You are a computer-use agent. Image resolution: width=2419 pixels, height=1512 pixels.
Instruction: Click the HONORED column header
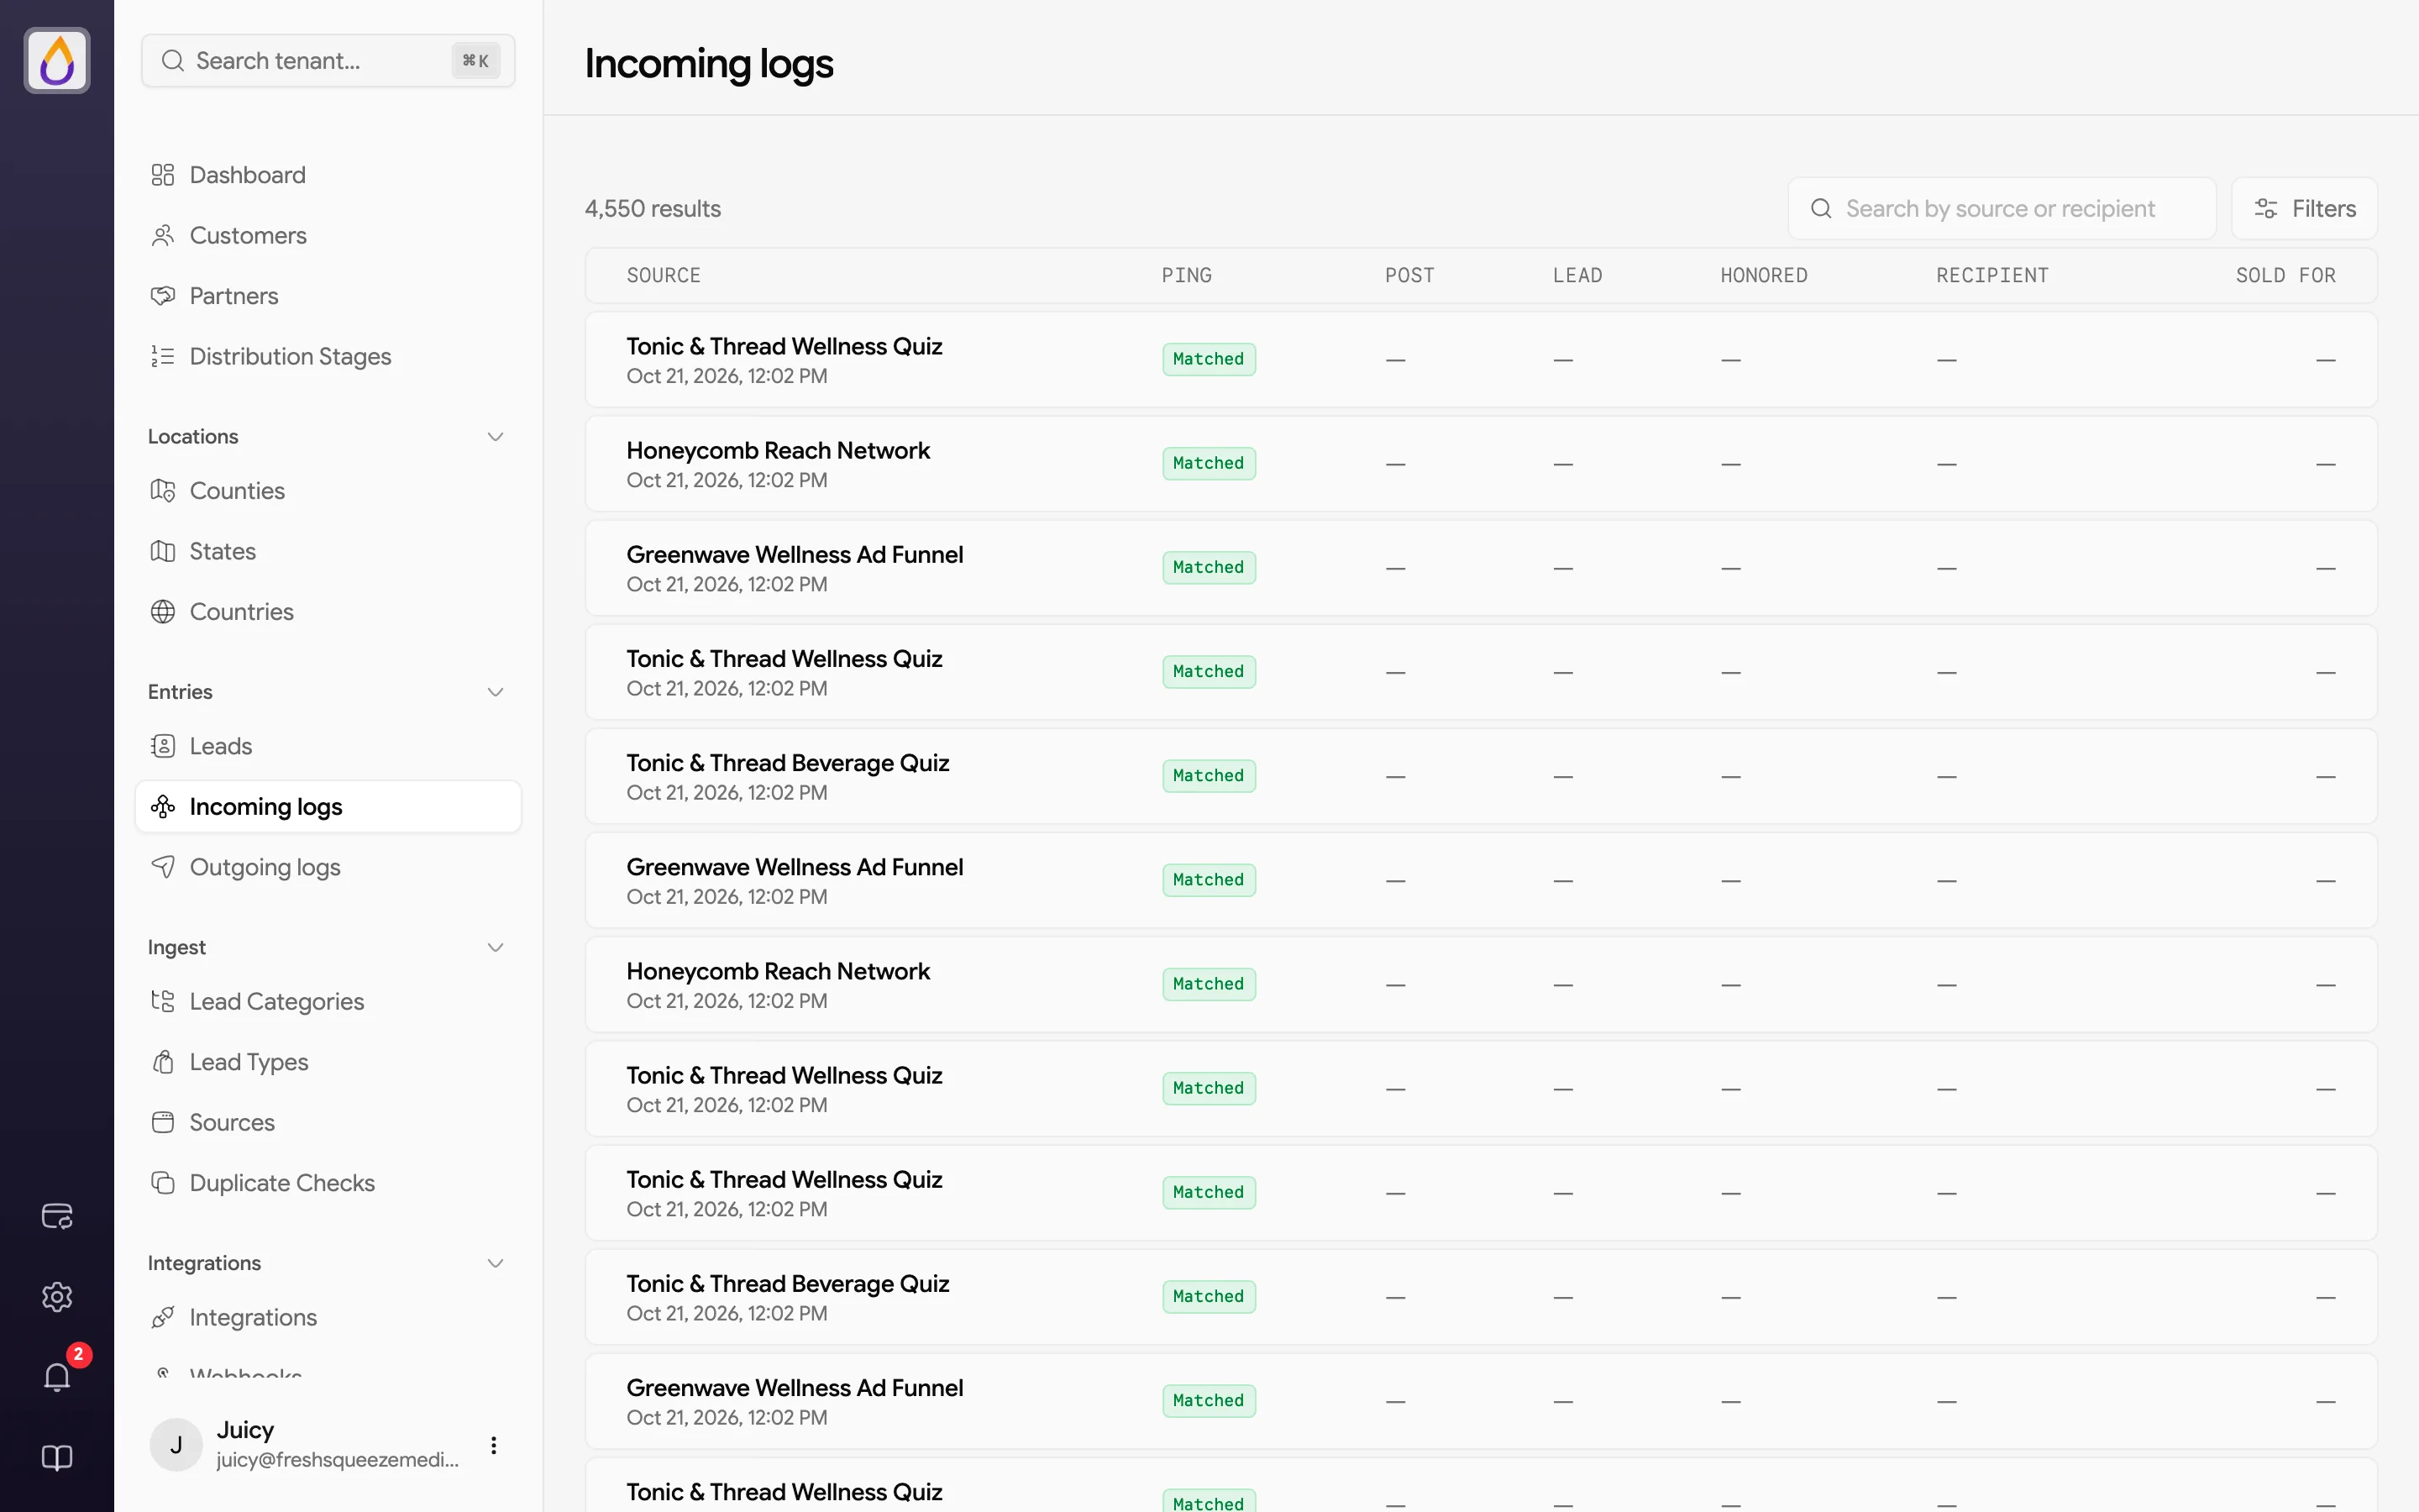pyautogui.click(x=1763, y=275)
